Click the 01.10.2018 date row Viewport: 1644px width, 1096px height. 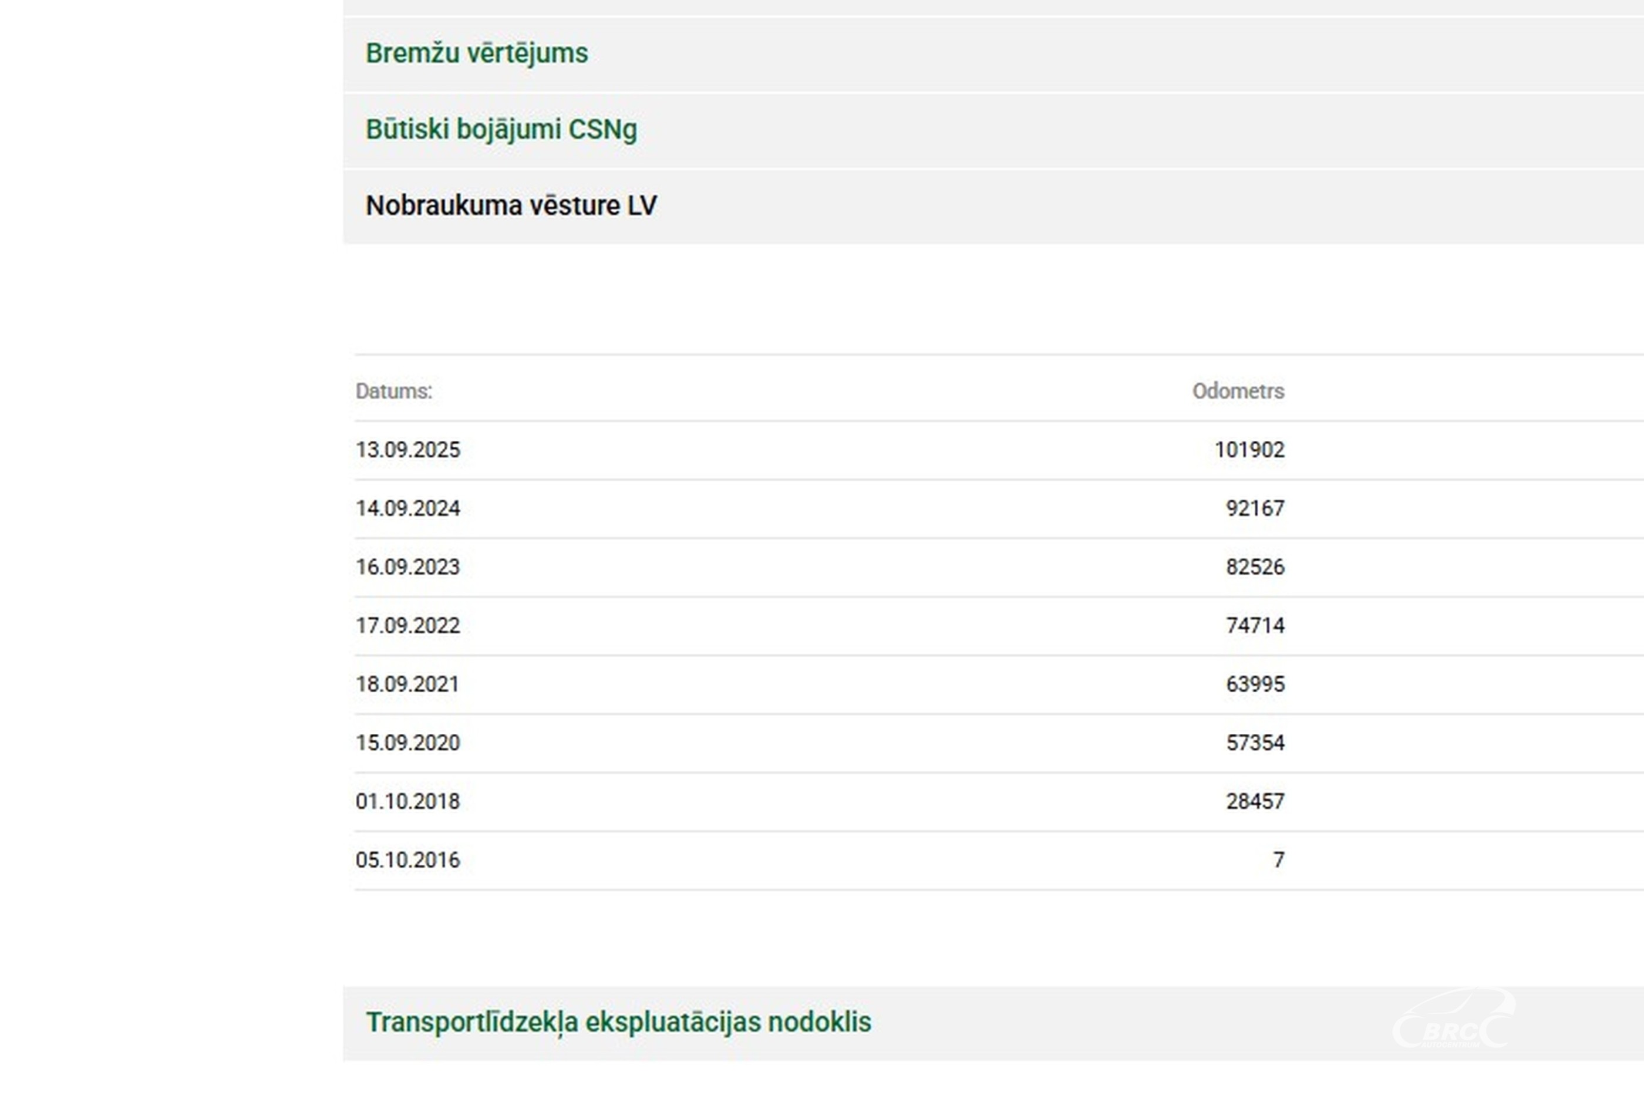tap(407, 802)
